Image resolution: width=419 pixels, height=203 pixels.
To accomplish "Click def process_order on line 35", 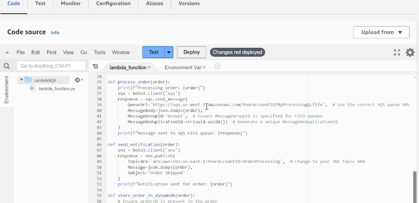I will 139,82.
